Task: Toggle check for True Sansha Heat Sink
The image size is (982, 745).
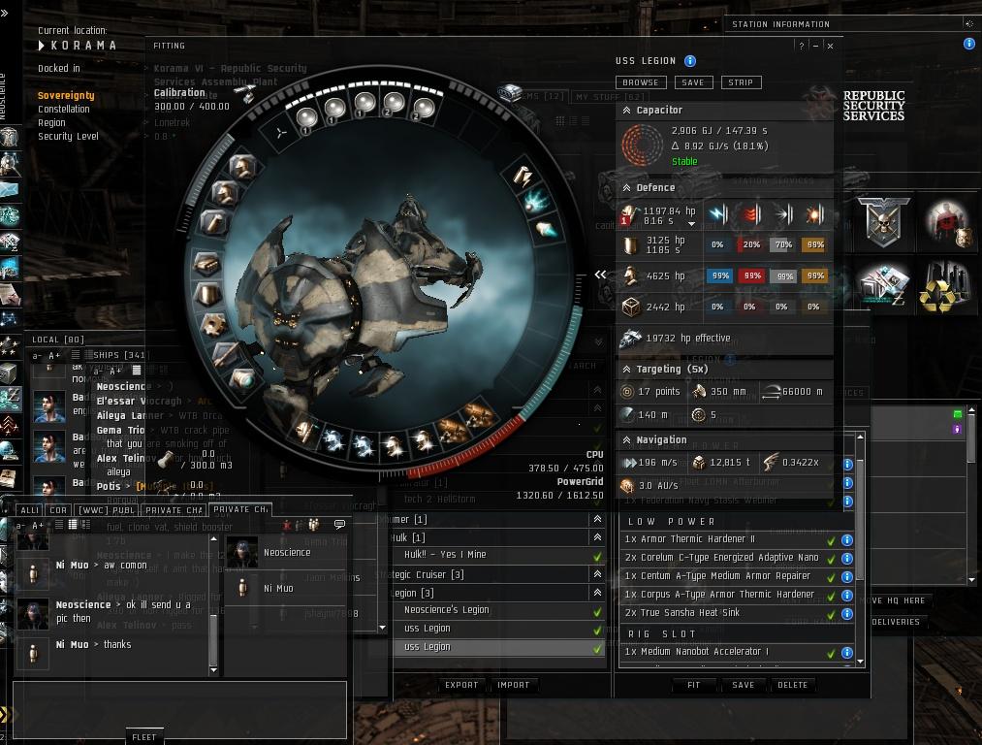Action: click(831, 614)
